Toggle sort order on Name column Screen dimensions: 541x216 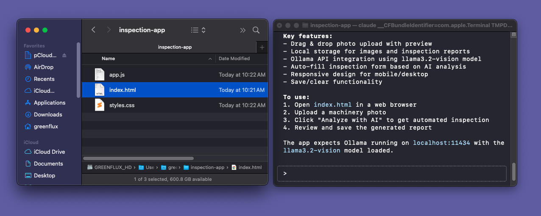(209, 59)
